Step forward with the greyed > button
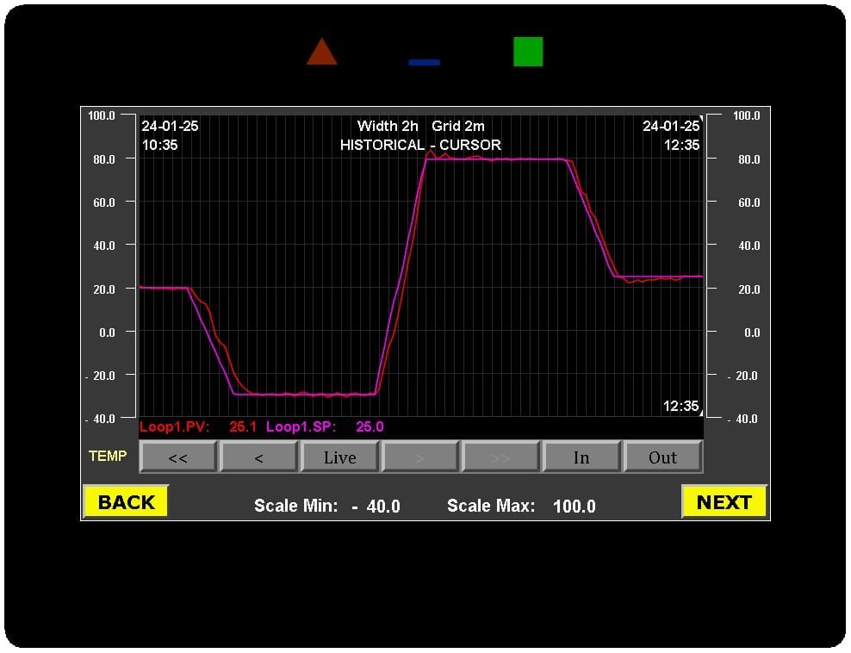 [420, 457]
